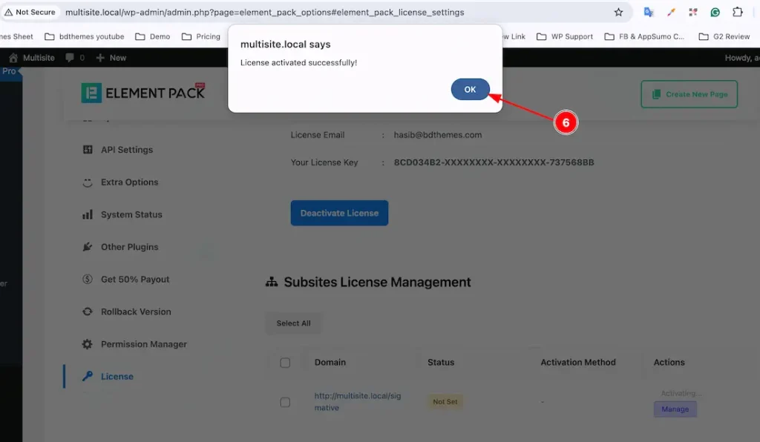Open color picker pen extension icon
The image size is (760, 442).
tap(671, 12)
